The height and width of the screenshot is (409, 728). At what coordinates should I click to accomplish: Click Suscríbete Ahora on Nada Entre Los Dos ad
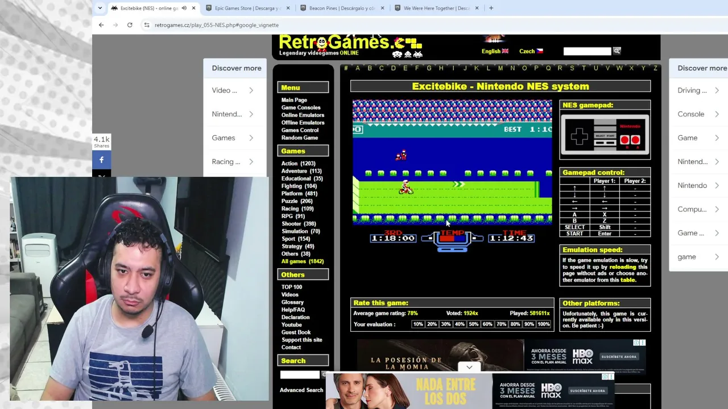(588, 391)
